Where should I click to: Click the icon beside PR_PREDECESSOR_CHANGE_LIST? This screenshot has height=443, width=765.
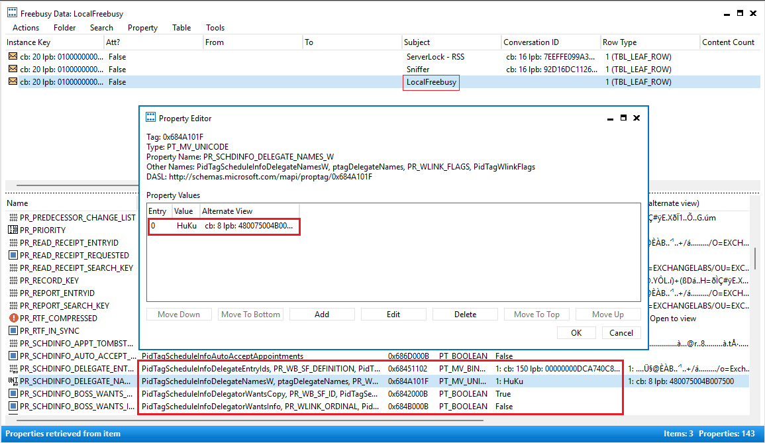13,218
